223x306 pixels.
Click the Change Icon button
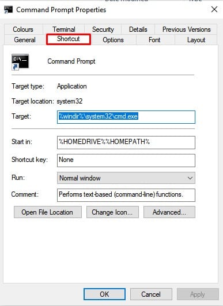[112, 212]
